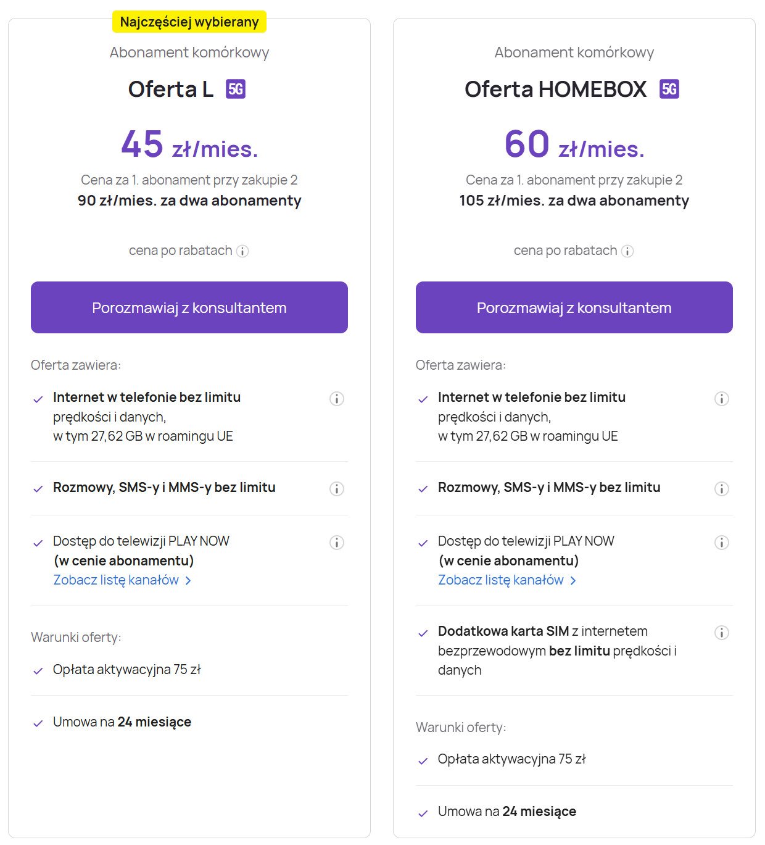The image size is (765, 845).
Task: Click 'Porozmawiaj z konsultantem' for Oferta L
Action: tap(189, 307)
